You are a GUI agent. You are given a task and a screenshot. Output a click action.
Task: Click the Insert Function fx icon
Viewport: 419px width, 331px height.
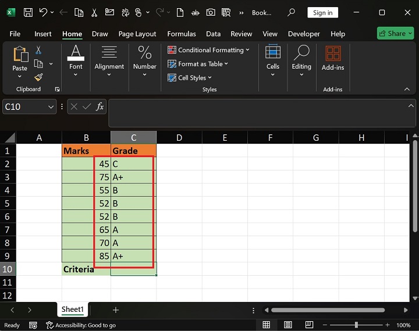pos(100,106)
